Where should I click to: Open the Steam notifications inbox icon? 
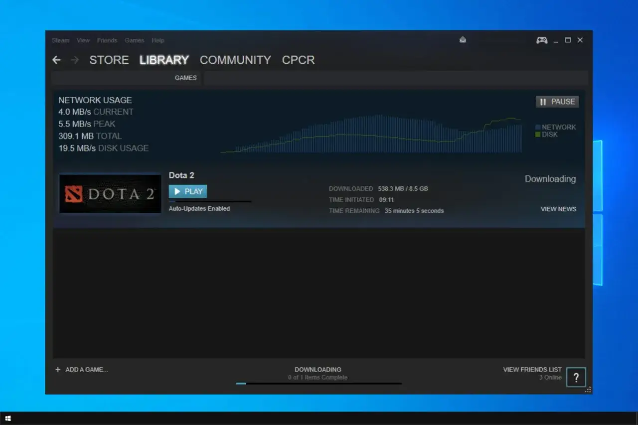463,39
